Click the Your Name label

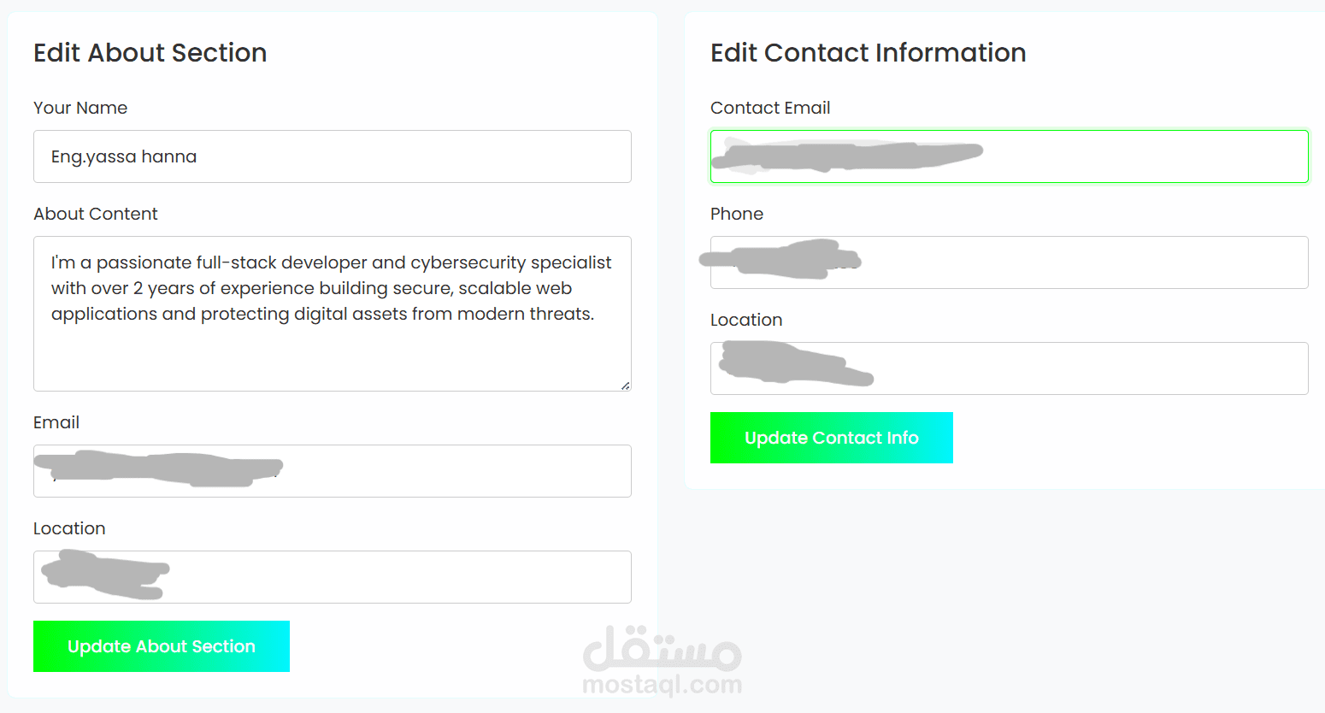click(80, 108)
